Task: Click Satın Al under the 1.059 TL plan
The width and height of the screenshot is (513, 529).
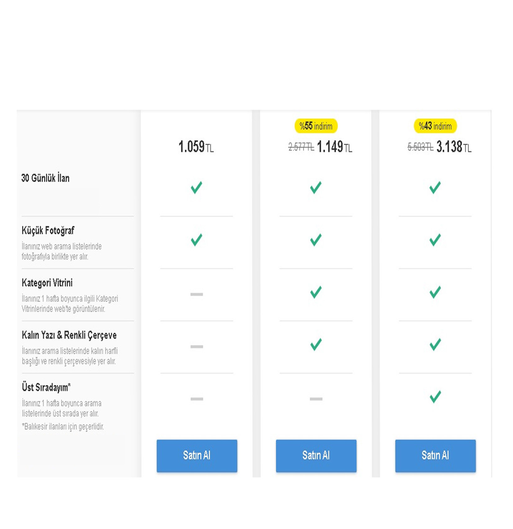Action: (197, 455)
